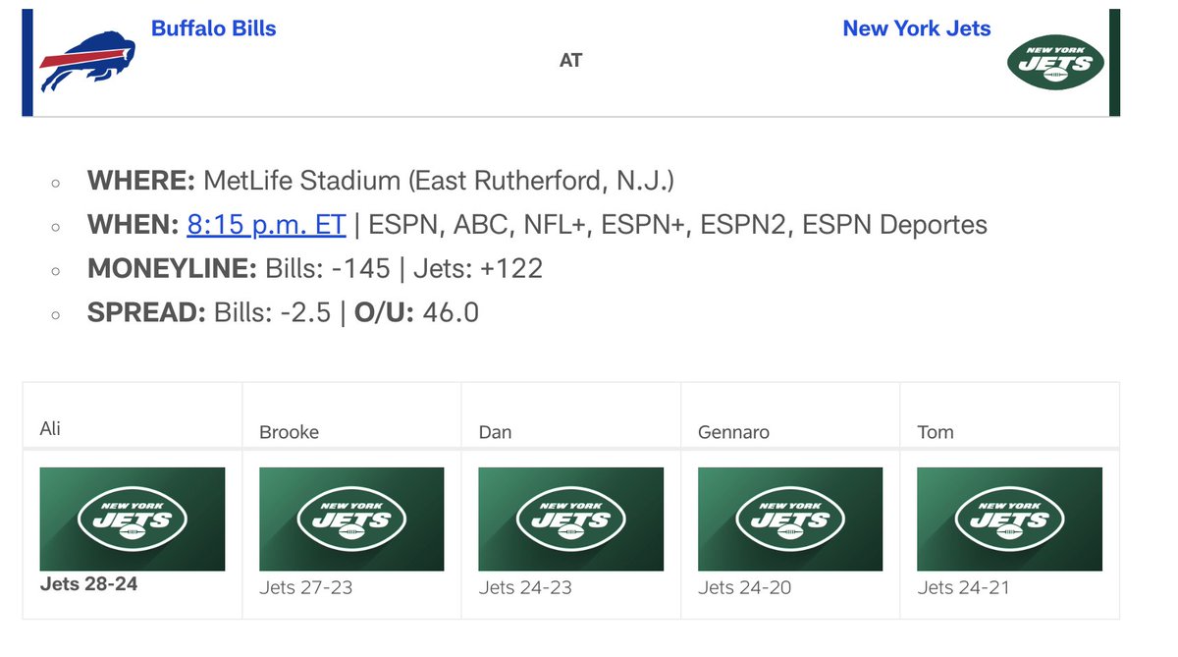Screen dimensions: 1178x657
Task: Select Ali's Jets pick logo
Action: [133, 519]
